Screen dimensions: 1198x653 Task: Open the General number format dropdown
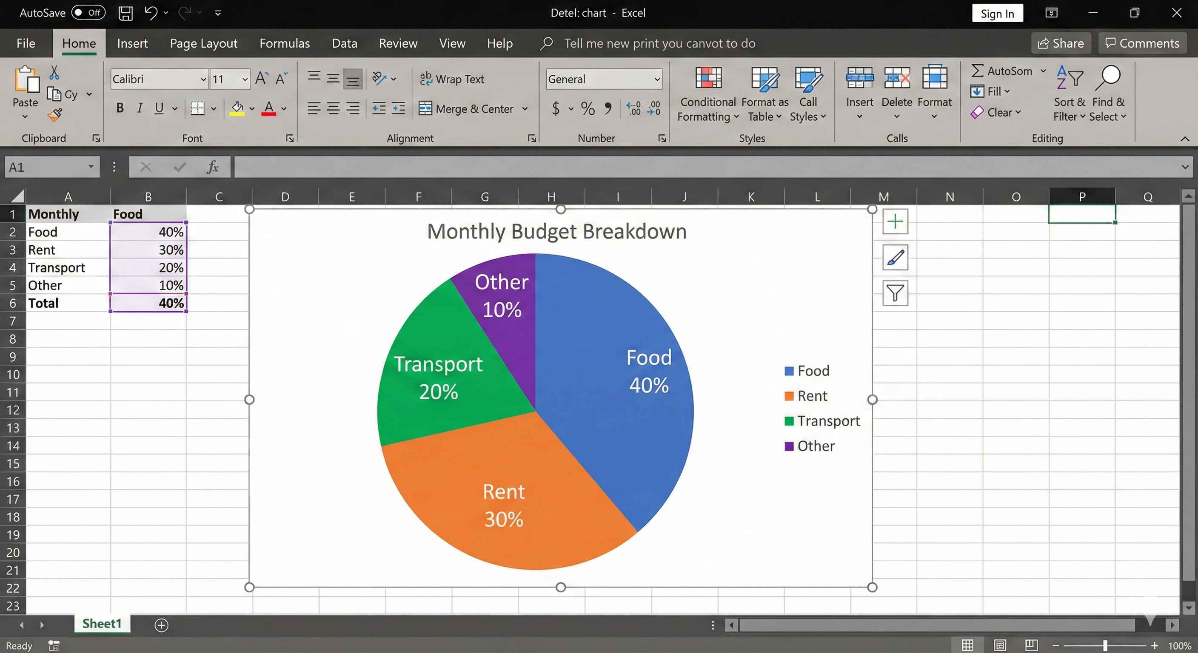click(657, 79)
